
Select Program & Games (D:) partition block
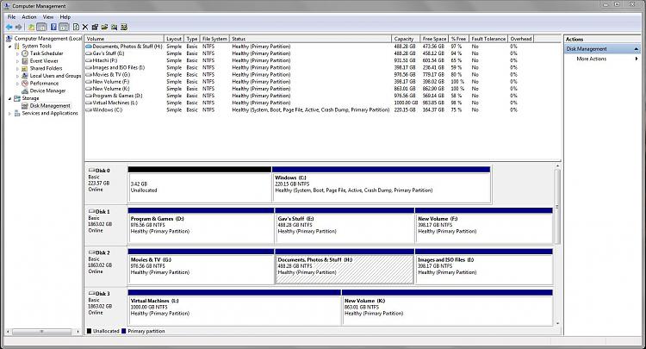pyautogui.click(x=201, y=226)
